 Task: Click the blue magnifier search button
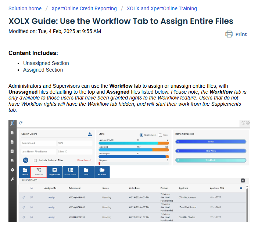25,160
